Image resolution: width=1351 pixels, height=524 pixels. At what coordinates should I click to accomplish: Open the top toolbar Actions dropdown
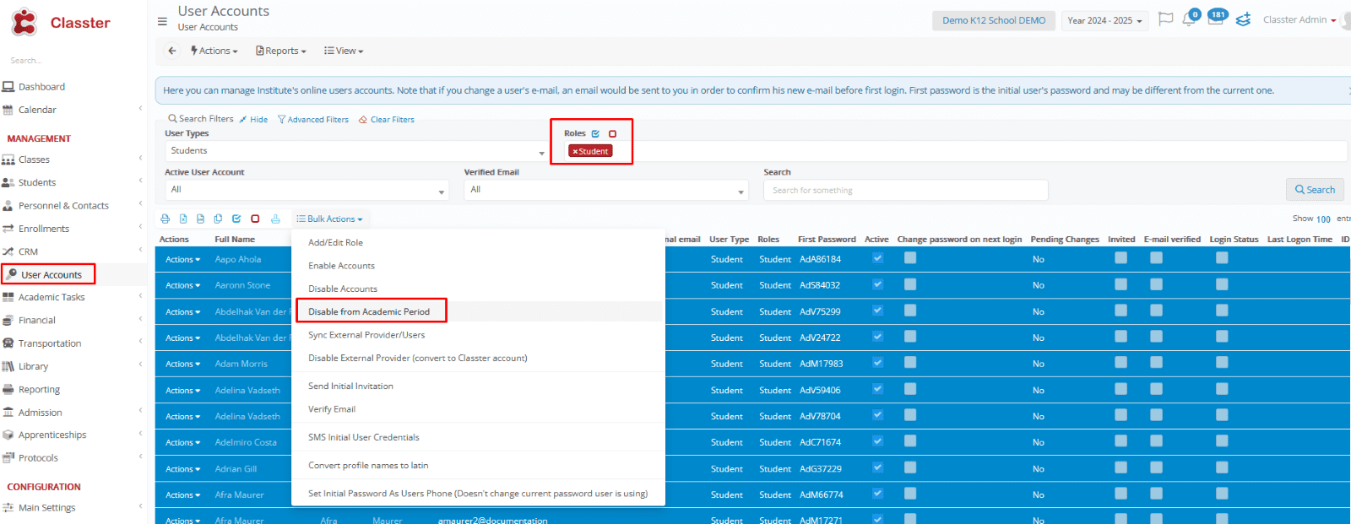pyautogui.click(x=214, y=51)
